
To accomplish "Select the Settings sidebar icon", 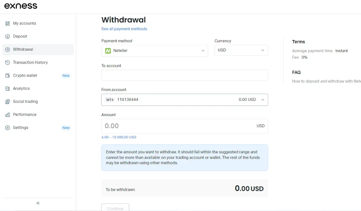I will pos(7,128).
